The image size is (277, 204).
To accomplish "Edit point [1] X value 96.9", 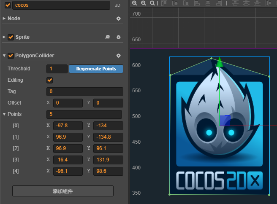I will (x=68, y=137).
